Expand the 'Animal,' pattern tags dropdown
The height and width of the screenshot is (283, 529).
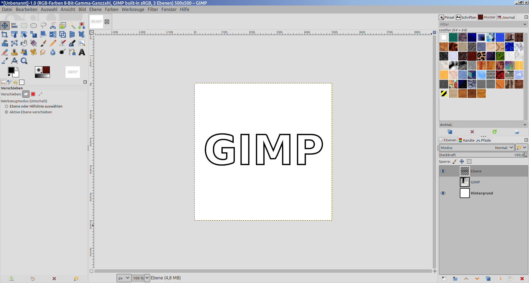pos(525,125)
